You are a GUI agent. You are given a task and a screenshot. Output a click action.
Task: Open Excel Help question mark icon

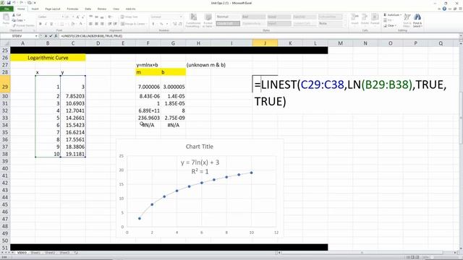tap(444, 9)
